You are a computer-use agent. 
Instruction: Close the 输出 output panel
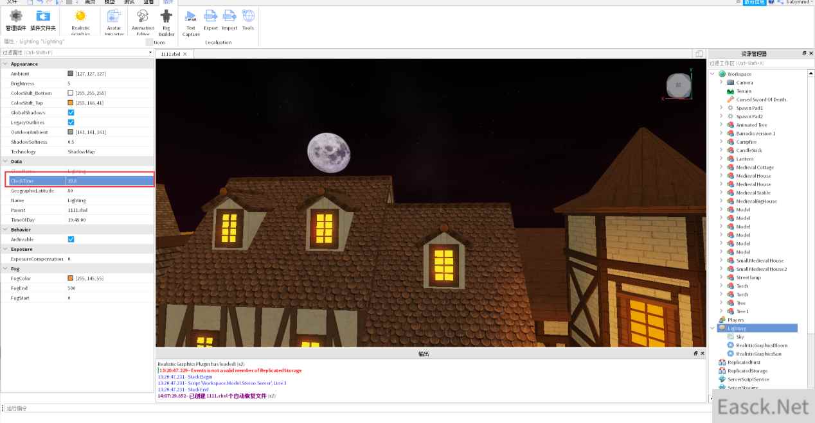pos(701,354)
